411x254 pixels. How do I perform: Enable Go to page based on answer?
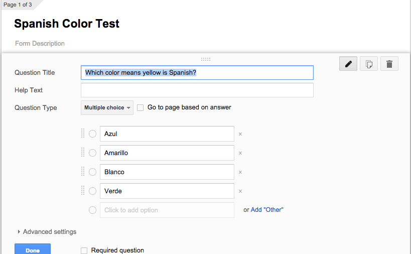click(141, 107)
